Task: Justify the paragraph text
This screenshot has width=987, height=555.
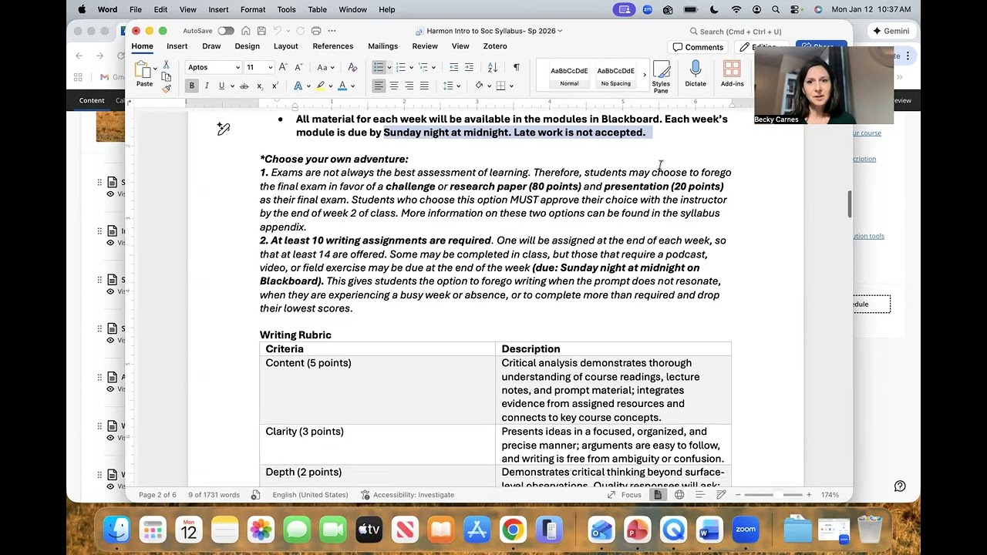Action: [x=424, y=86]
